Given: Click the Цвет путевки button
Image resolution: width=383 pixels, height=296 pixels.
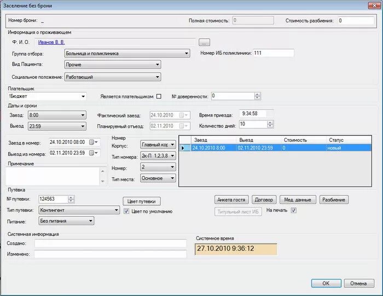Looking at the screenshot, I should 142,201.
